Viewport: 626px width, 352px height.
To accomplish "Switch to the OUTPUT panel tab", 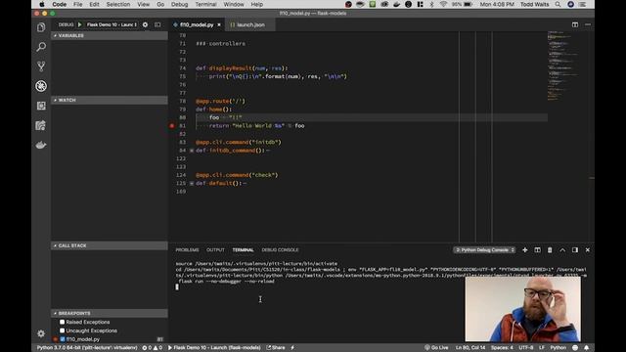I will coord(215,250).
